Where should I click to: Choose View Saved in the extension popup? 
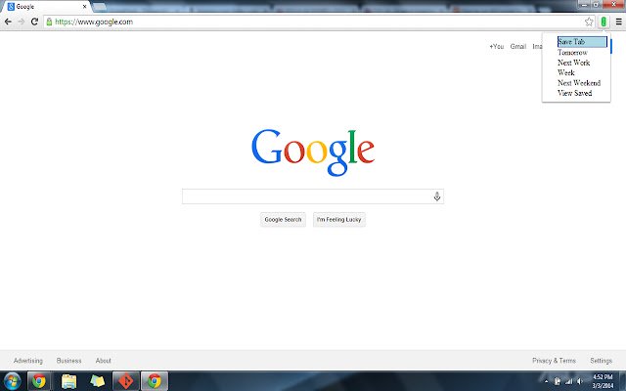[x=574, y=93]
